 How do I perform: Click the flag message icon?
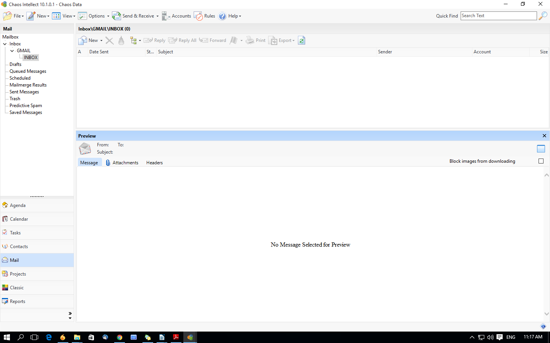pos(233,40)
